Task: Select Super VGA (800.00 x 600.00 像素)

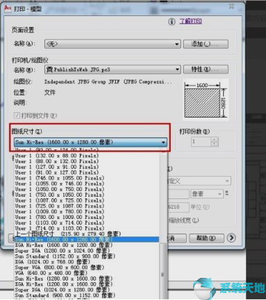Action: pos(87,267)
